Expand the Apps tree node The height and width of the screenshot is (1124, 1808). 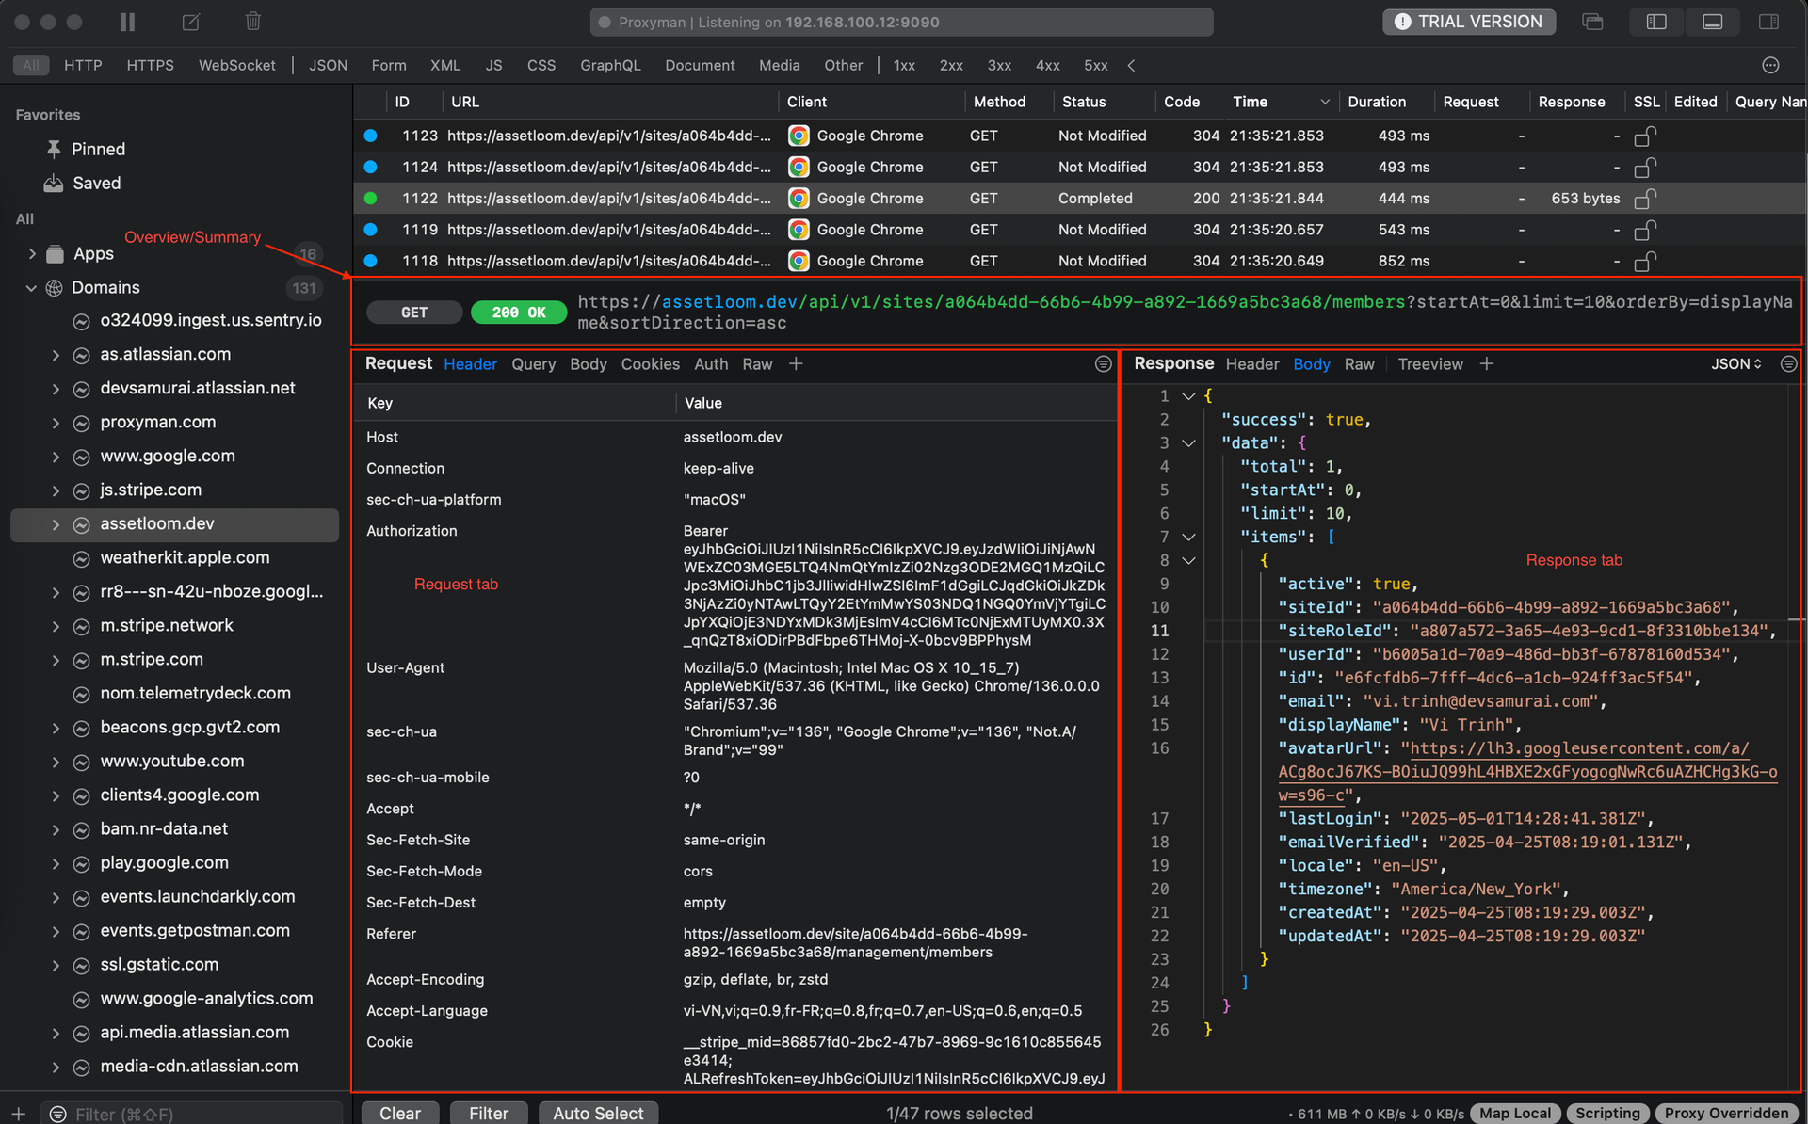[x=32, y=254]
